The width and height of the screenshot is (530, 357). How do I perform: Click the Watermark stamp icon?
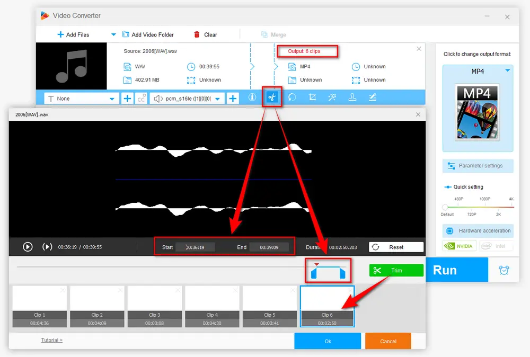click(x=352, y=98)
